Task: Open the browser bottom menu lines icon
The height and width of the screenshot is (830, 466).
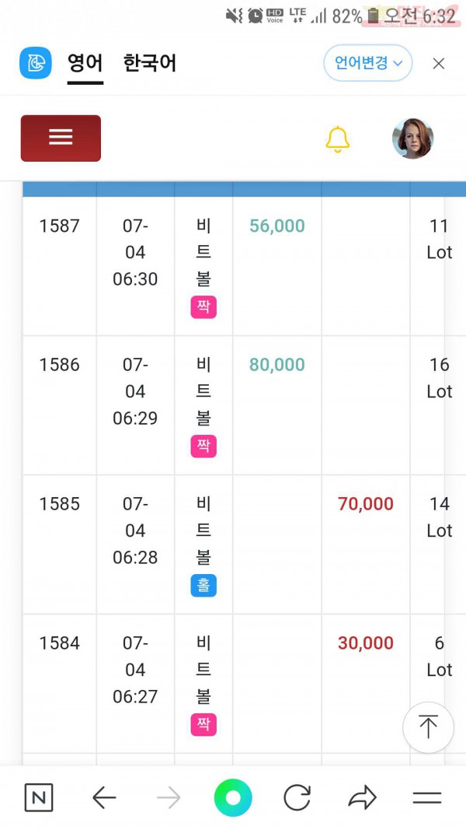Action: 427,797
